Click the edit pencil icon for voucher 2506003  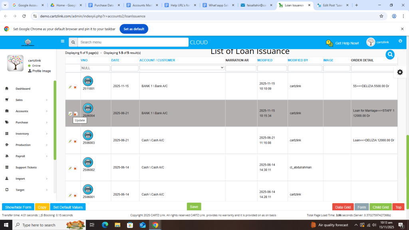[x=70, y=141]
